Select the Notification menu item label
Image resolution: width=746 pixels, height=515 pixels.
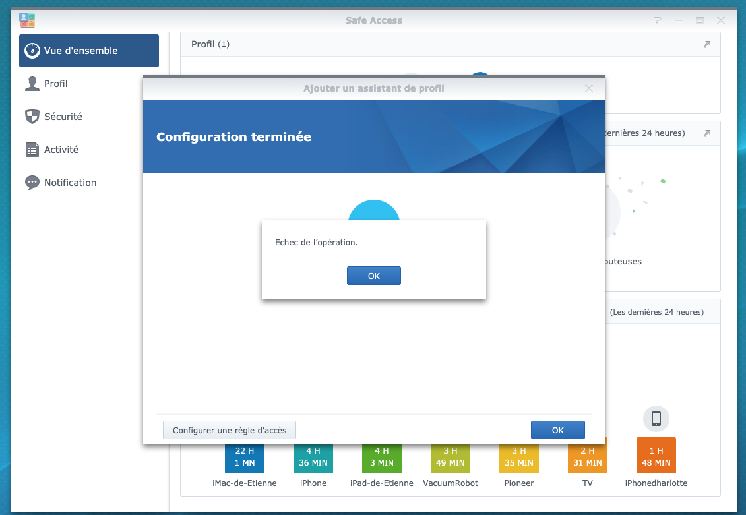point(71,183)
